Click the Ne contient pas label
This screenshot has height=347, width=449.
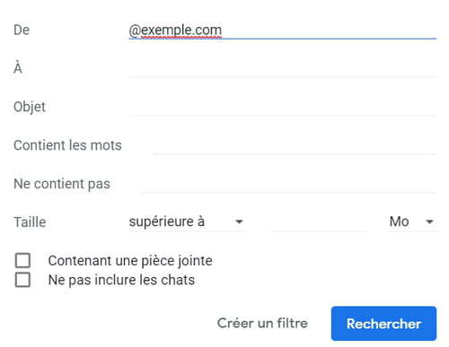[x=62, y=184]
